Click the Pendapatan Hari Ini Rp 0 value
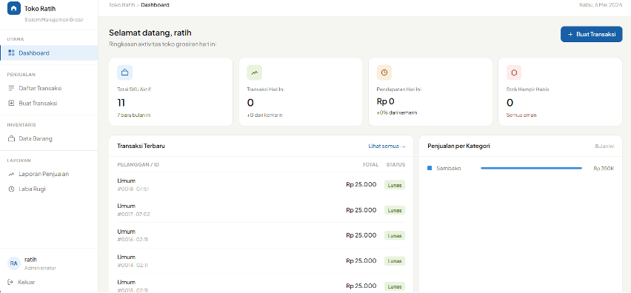The width and height of the screenshot is (631, 293). pyautogui.click(x=386, y=101)
